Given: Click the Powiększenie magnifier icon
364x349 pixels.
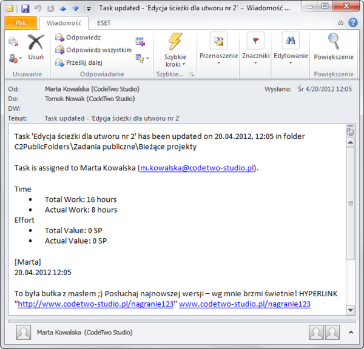Looking at the screenshot, I should (334, 41).
